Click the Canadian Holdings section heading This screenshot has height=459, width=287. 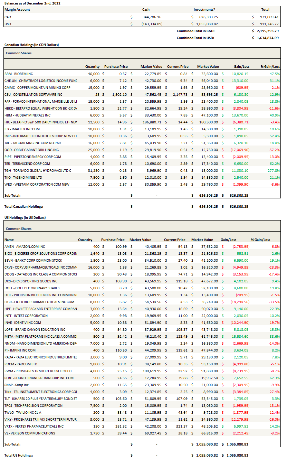pos(31,45)
